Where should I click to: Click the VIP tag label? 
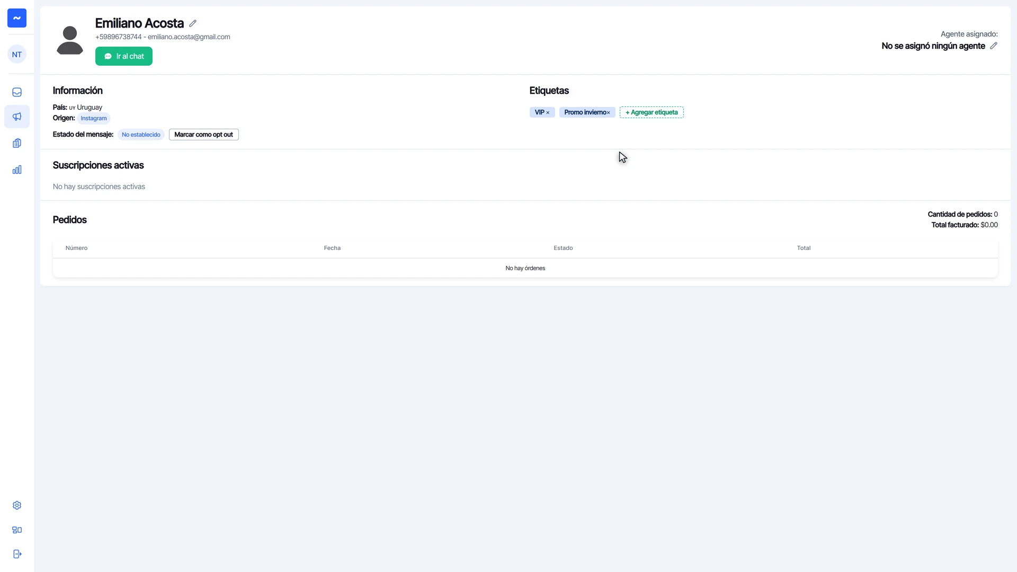pos(539,112)
